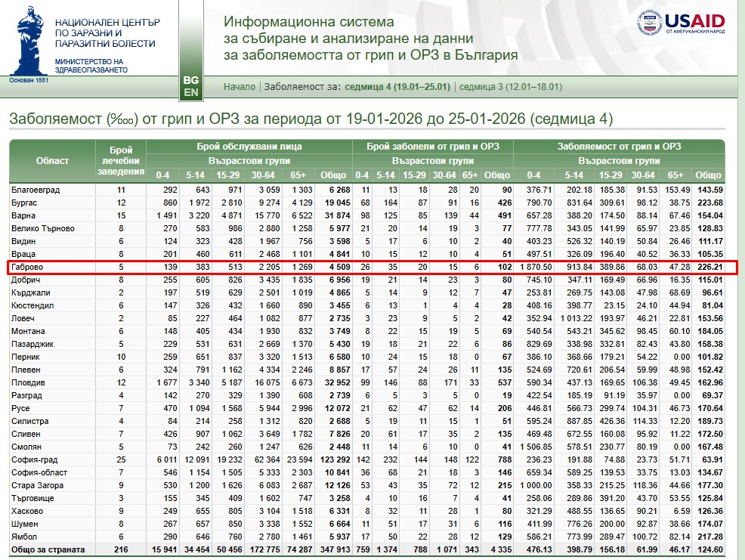Click the Брой лечебни заведения header

(121, 161)
